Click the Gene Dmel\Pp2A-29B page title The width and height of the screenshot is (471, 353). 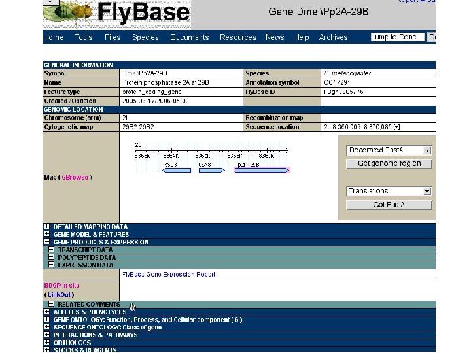point(319,12)
